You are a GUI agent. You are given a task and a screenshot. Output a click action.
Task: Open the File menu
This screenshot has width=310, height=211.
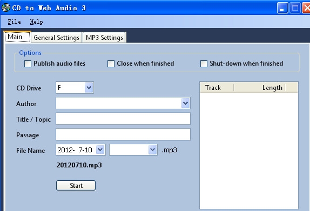tap(14, 22)
